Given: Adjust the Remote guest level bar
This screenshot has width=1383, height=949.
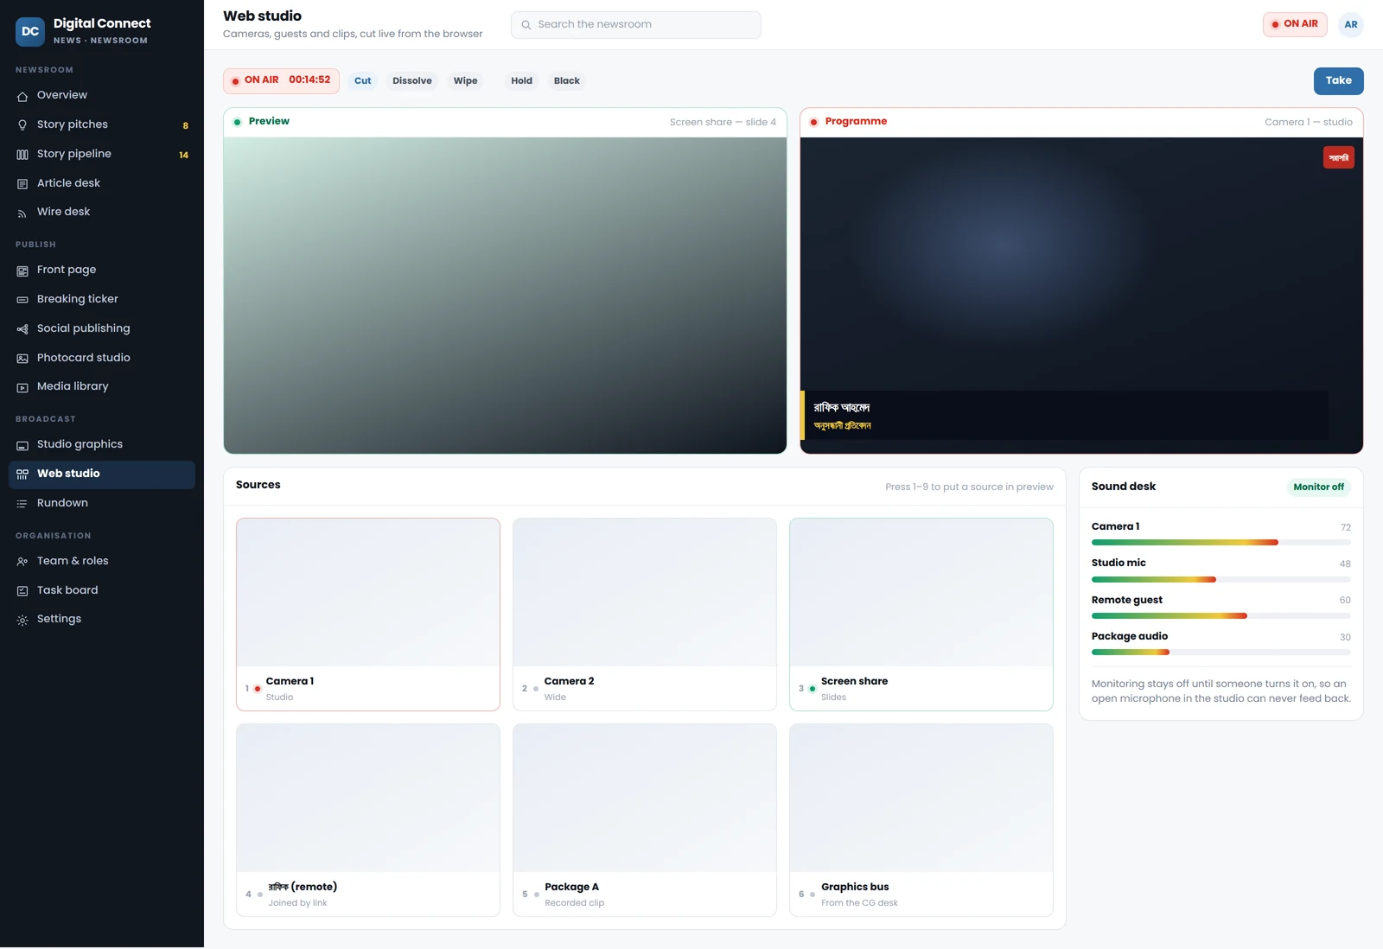Looking at the screenshot, I should 1220,616.
